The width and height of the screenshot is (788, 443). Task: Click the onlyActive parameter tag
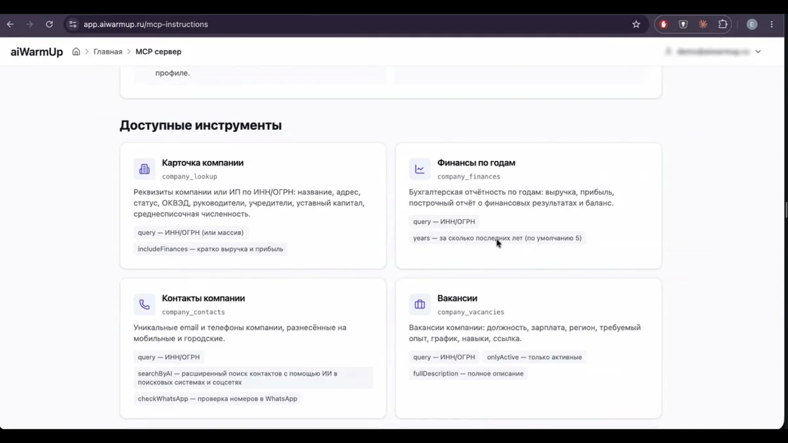point(534,357)
